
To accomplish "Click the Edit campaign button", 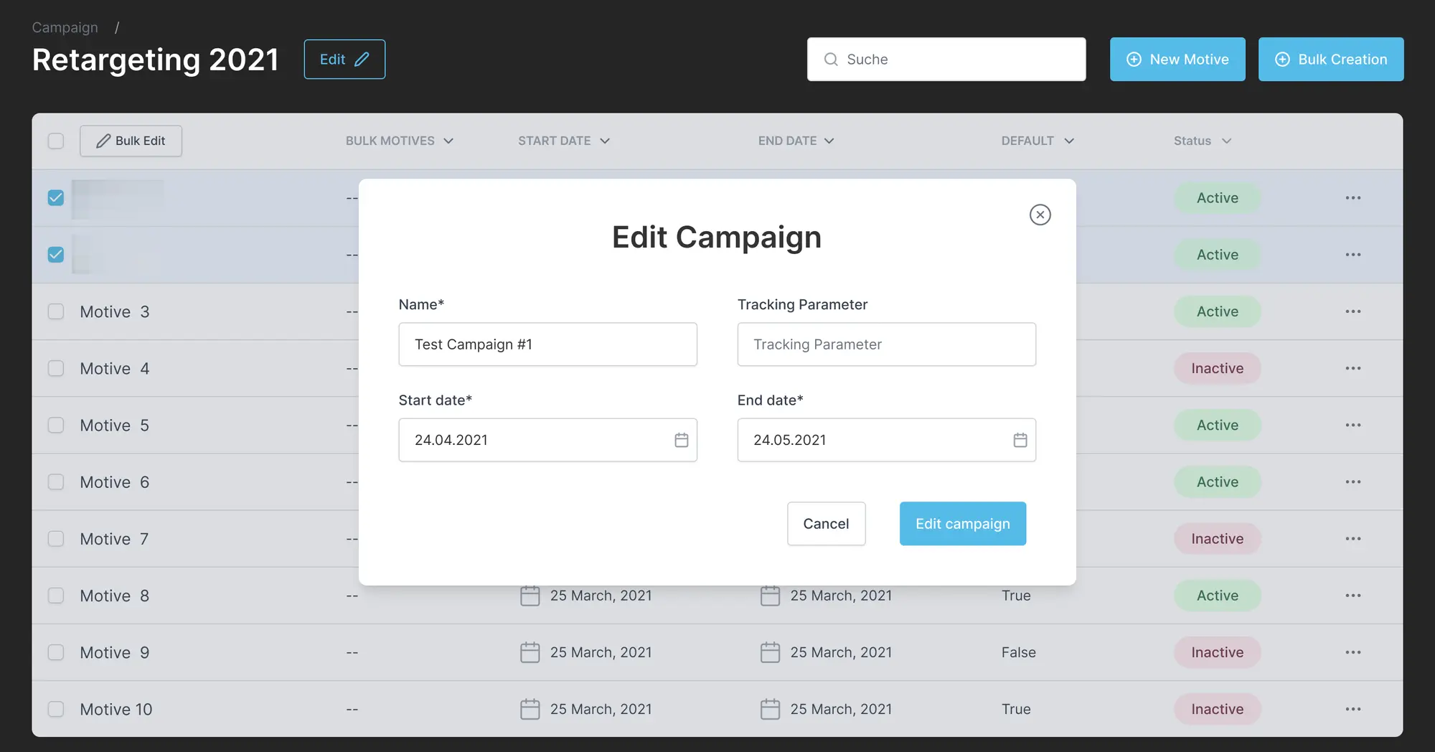I will (x=962, y=523).
